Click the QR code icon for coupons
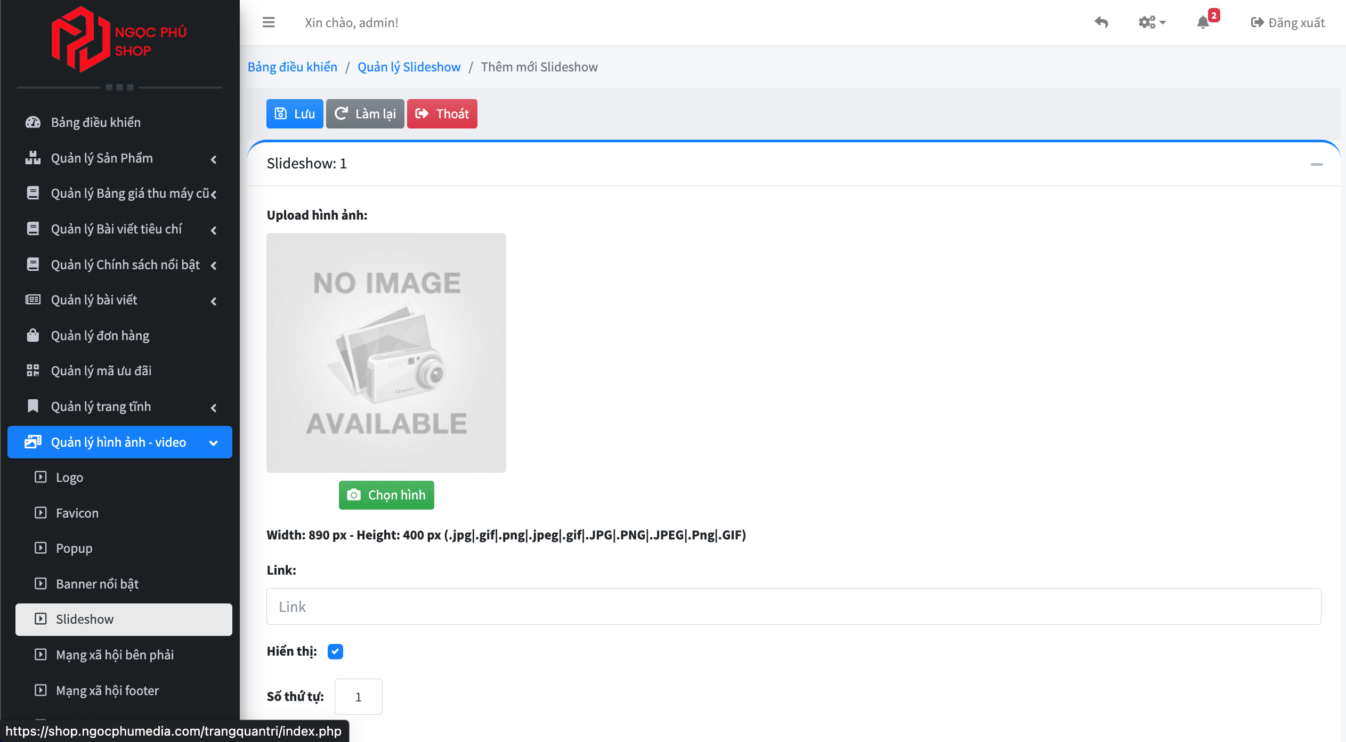 pyautogui.click(x=33, y=370)
